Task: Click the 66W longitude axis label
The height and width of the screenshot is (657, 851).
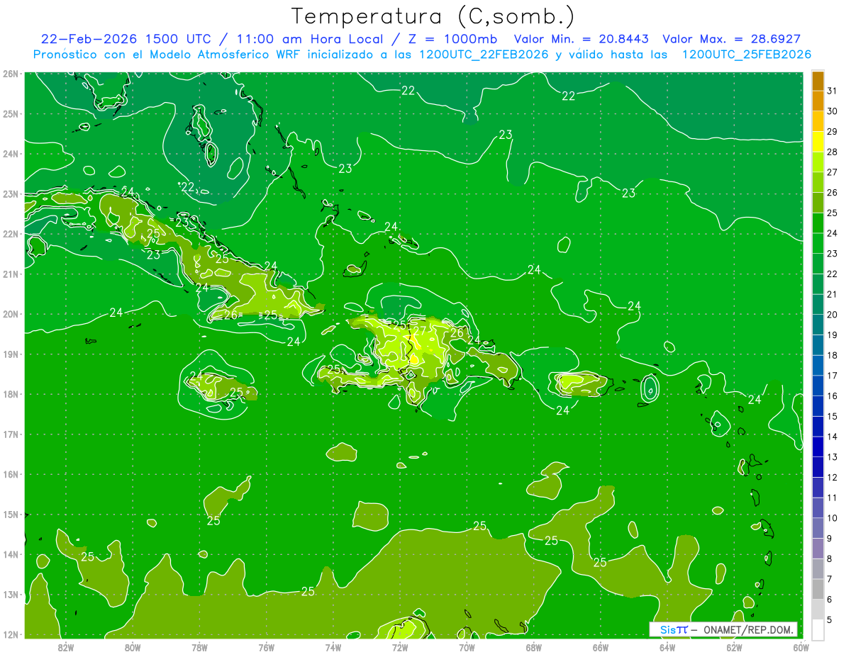Action: coord(601,647)
